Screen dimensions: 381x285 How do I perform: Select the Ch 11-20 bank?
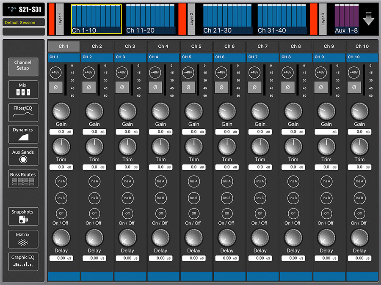click(x=151, y=19)
